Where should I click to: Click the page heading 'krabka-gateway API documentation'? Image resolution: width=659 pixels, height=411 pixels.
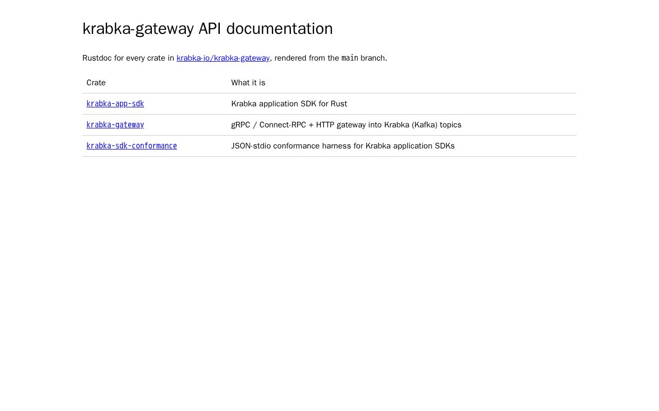[207, 28]
